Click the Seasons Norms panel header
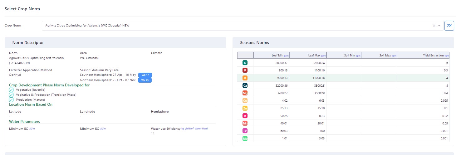Image resolution: width=456 pixels, height=155 pixels. [x=343, y=42]
